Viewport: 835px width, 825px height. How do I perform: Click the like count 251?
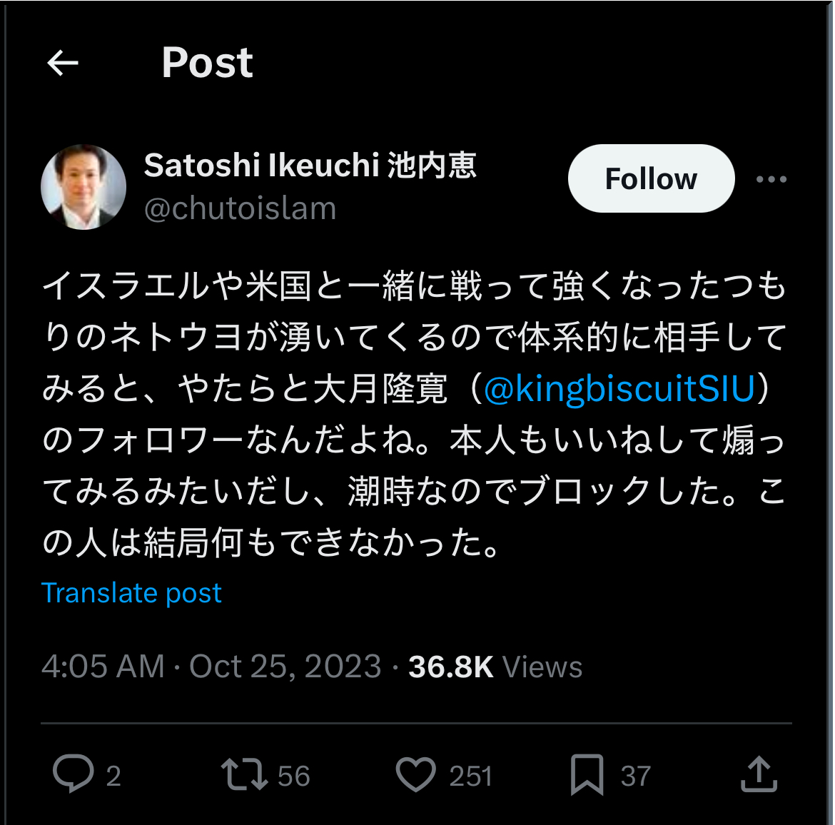tap(471, 776)
